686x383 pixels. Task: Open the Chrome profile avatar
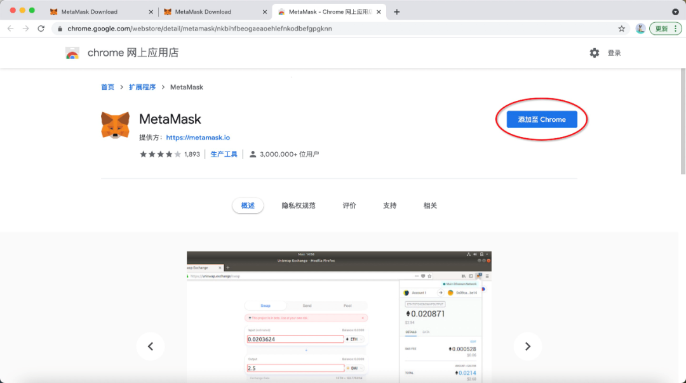pos(640,29)
